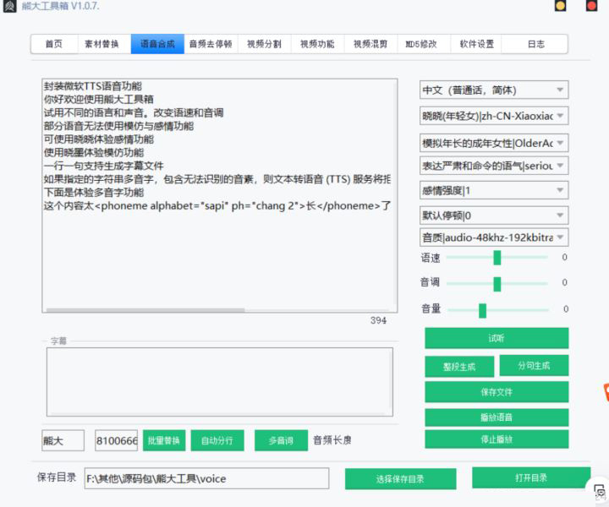Open the 默认停顿 dropdown
The width and height of the screenshot is (609, 507).
494,215
